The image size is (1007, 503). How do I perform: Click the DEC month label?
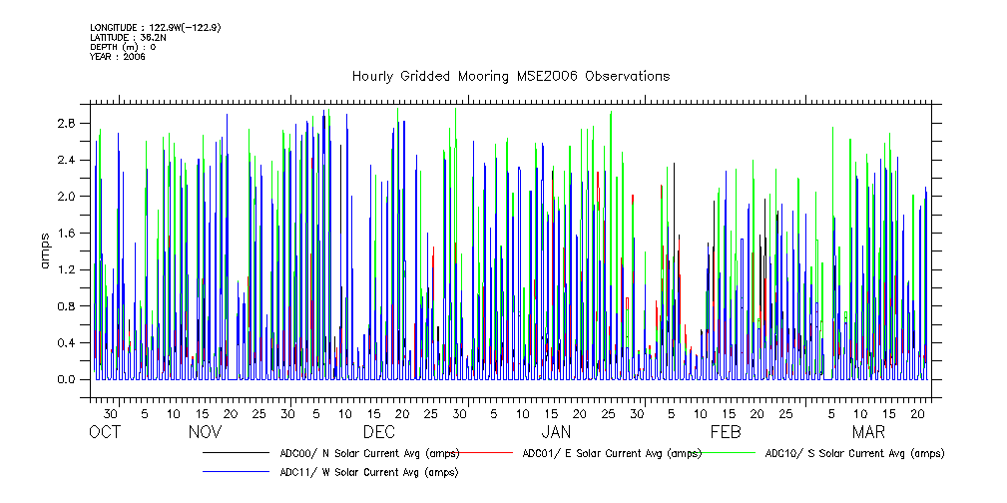pyautogui.click(x=379, y=433)
